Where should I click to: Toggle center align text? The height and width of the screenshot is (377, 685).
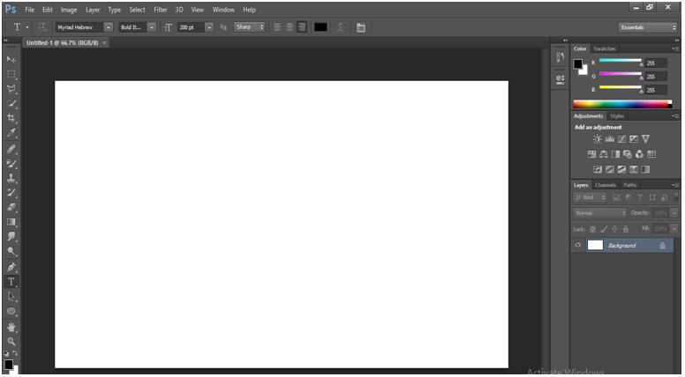[x=290, y=27]
